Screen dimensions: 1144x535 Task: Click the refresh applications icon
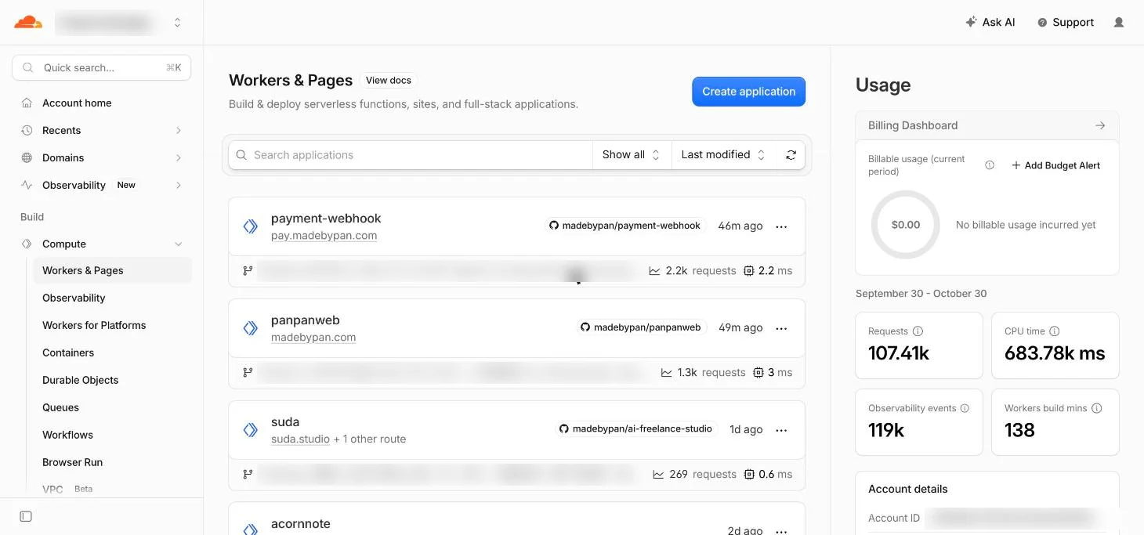coord(791,155)
